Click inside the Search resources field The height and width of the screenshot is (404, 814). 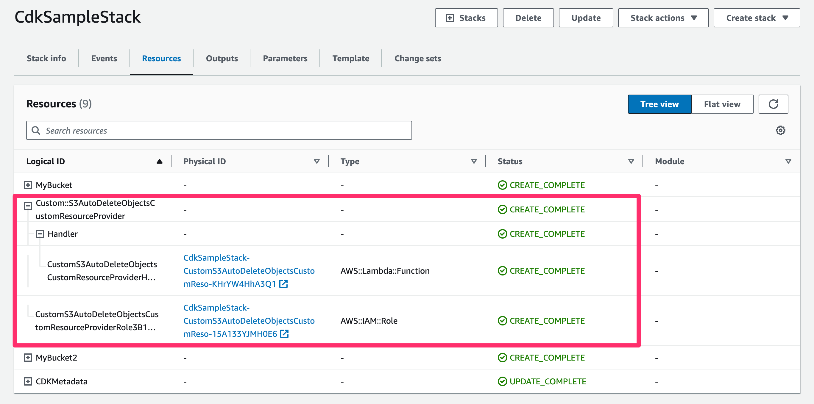pos(218,130)
